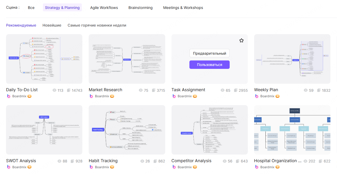Open the Daily To-Do List mind map thumbnail

(44, 59)
